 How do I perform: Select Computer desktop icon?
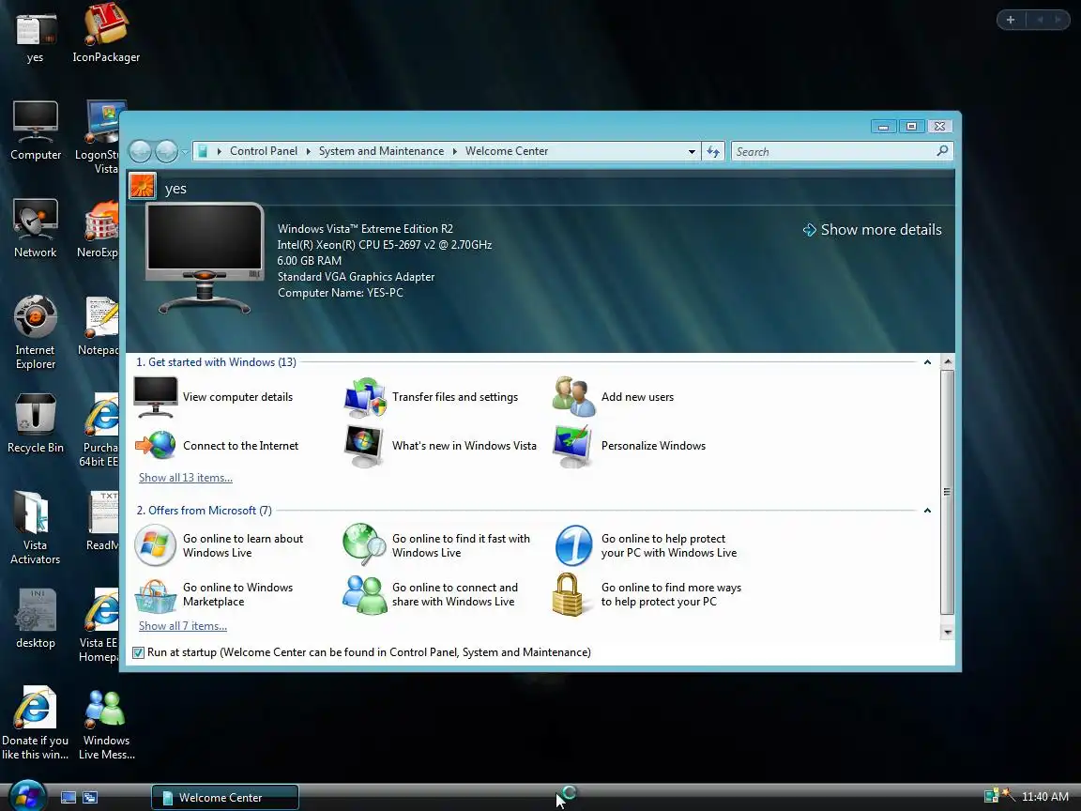pyautogui.click(x=35, y=131)
